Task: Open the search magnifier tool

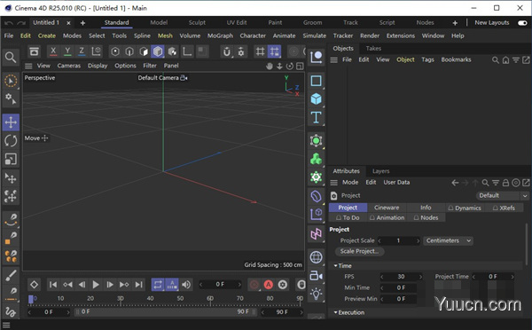Action: tap(11, 58)
